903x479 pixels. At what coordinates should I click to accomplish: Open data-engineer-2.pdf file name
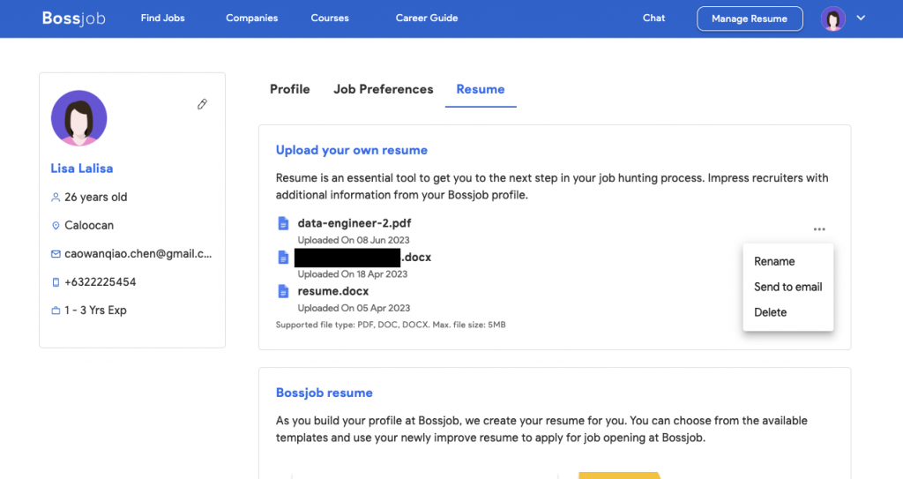pos(354,223)
